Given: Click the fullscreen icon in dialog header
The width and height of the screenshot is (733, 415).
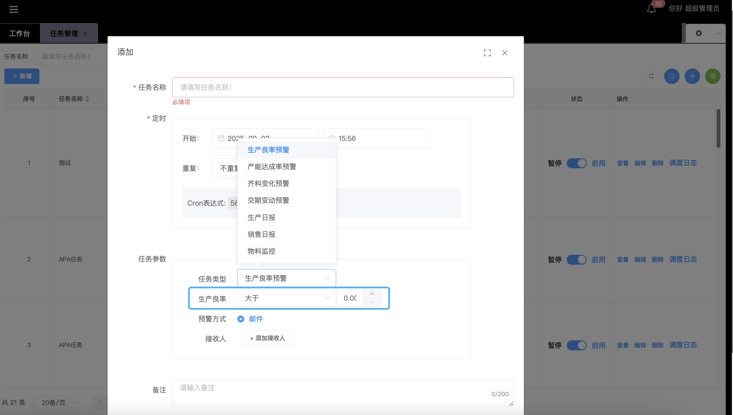Looking at the screenshot, I should pyautogui.click(x=487, y=53).
